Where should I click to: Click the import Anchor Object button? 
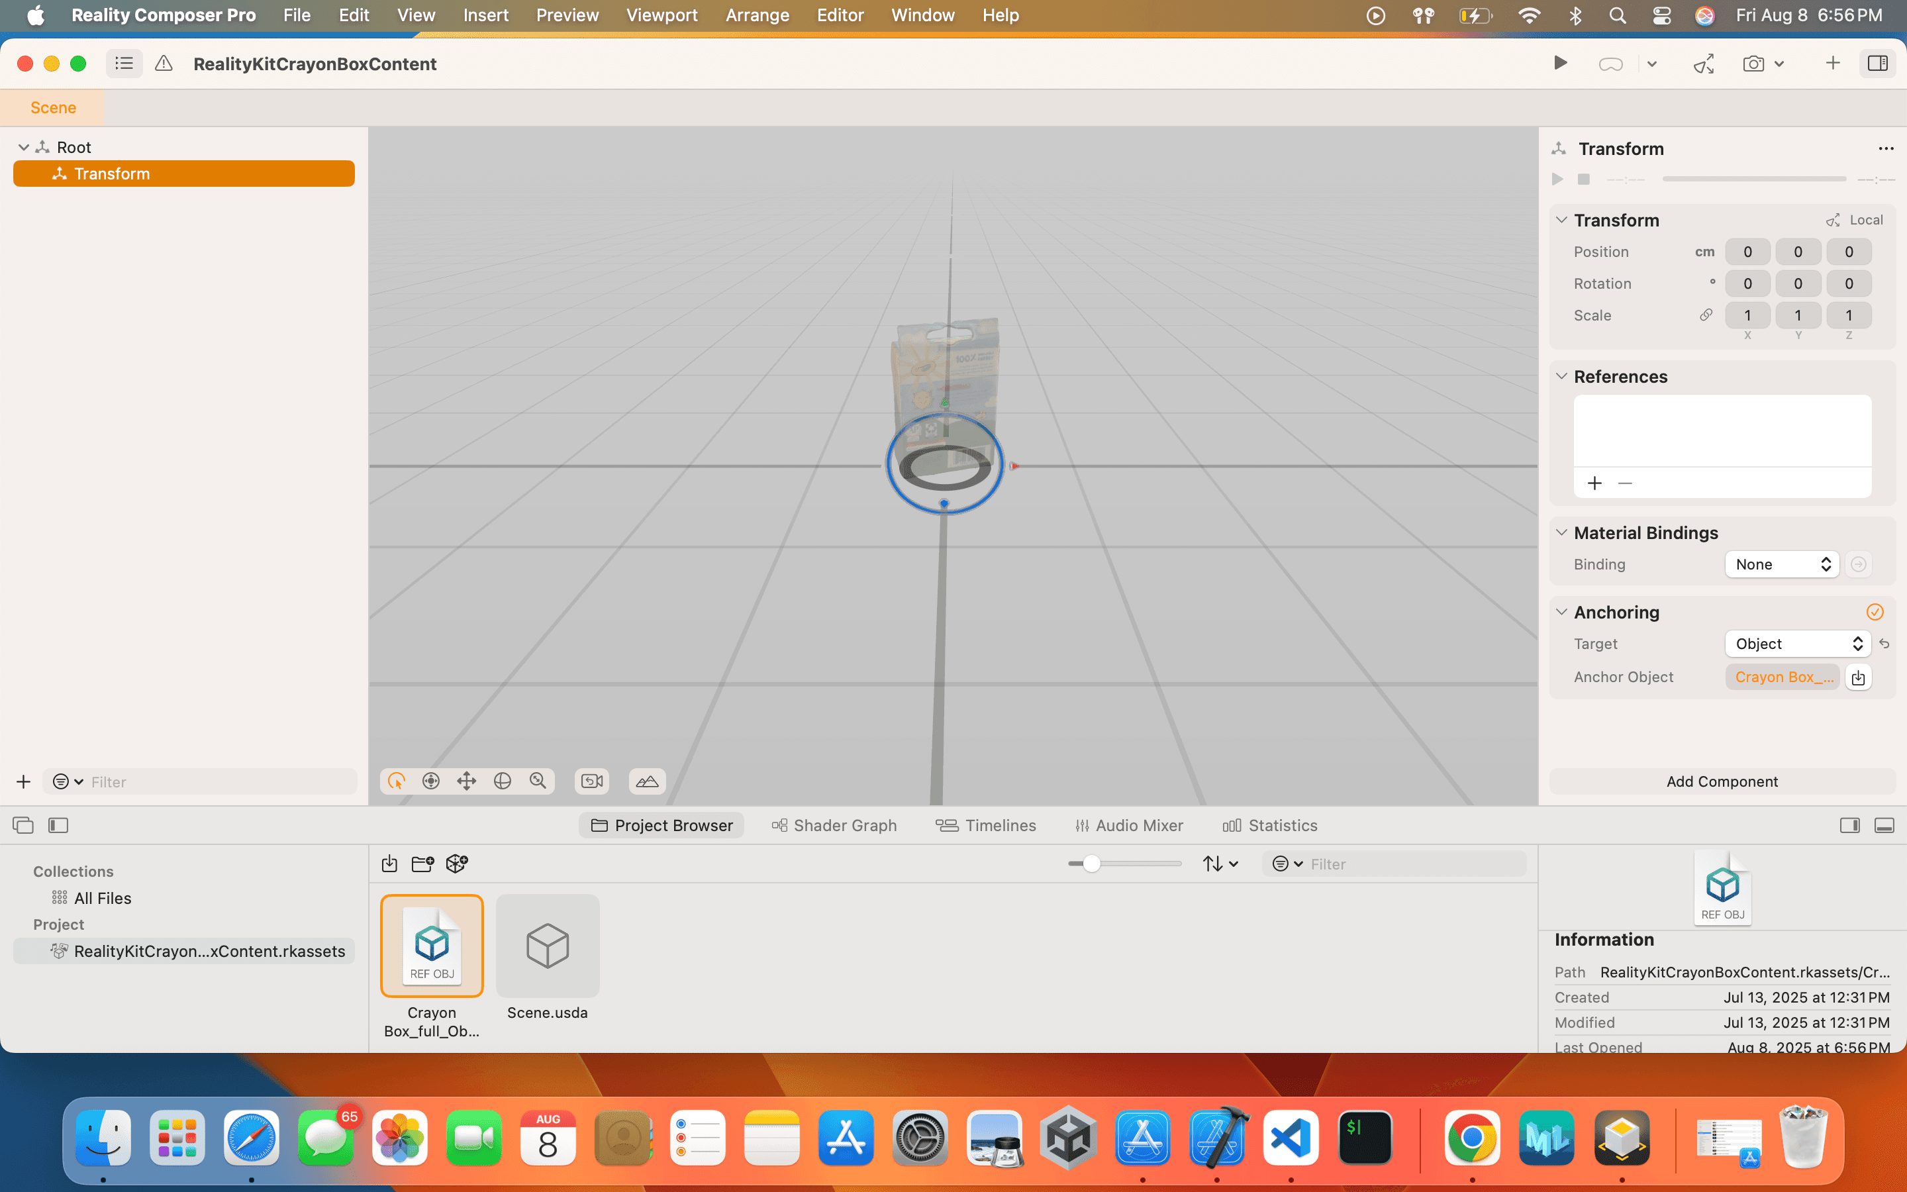pos(1857,677)
